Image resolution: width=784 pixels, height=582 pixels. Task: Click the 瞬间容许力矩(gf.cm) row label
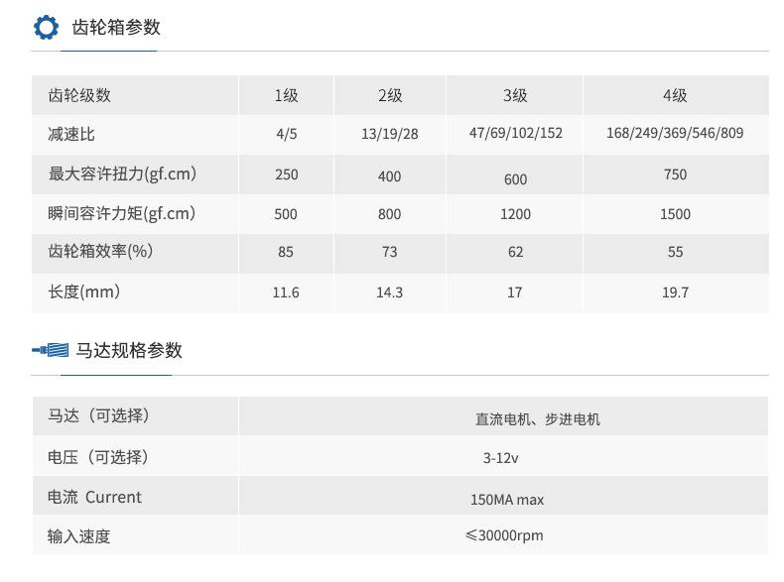[x=122, y=213]
